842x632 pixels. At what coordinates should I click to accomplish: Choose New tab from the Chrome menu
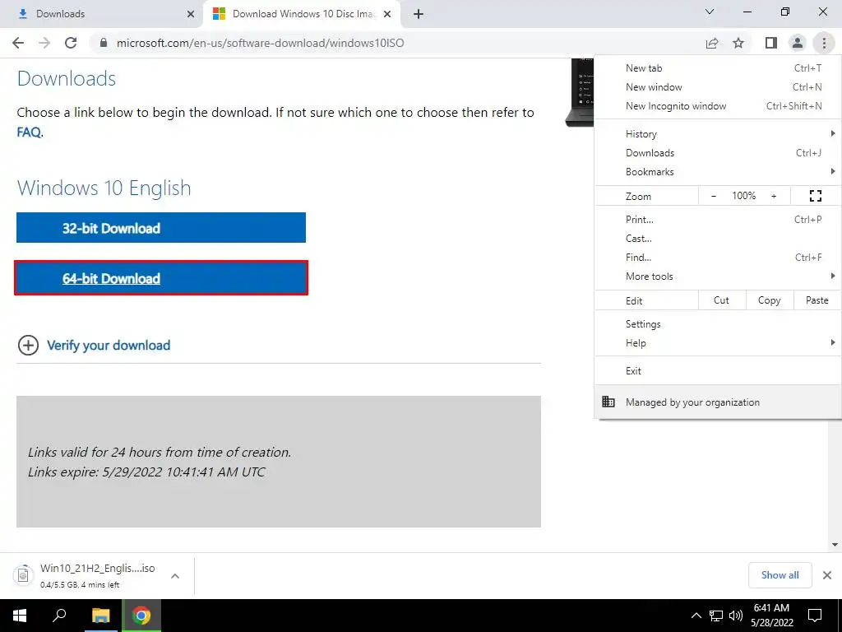pyautogui.click(x=718, y=68)
